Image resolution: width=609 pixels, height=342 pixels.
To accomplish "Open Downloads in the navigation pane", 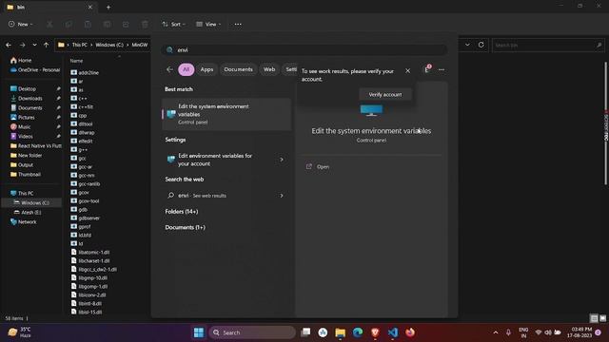I will (30, 99).
